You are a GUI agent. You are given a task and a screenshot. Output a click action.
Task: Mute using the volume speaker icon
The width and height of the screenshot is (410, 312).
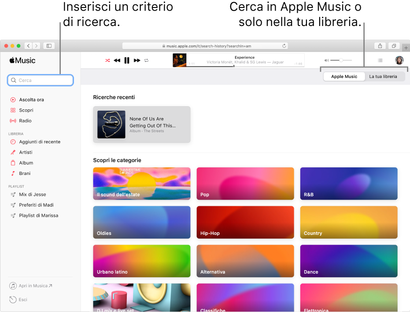click(326, 60)
